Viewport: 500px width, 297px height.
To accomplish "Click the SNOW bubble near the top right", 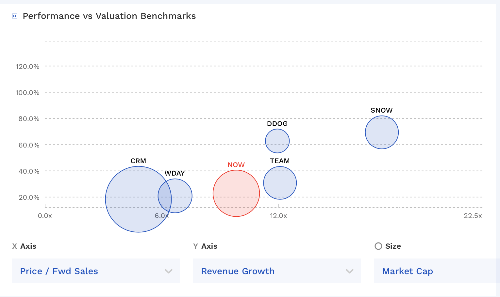I will (382, 132).
